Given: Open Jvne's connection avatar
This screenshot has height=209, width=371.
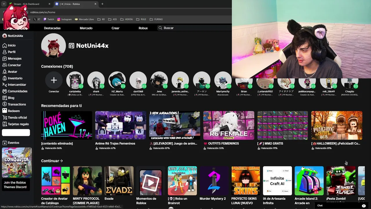Looking at the screenshot, I should pyautogui.click(x=159, y=80).
